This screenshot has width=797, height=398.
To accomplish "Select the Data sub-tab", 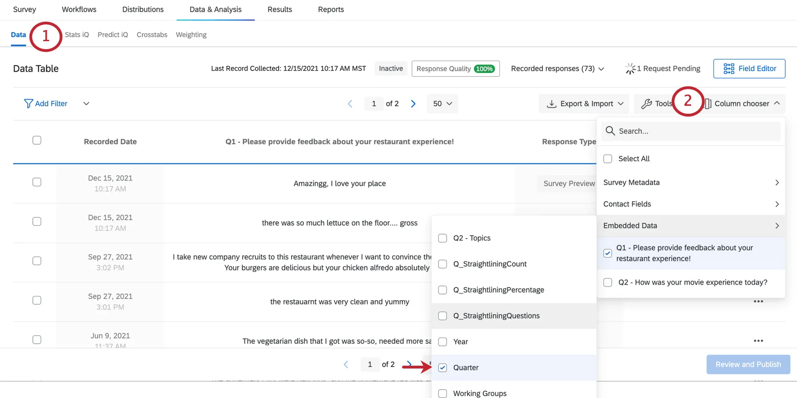I will tap(18, 35).
